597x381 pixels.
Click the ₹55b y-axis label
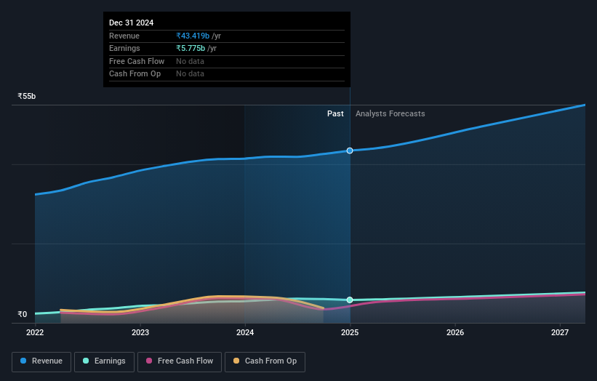coord(27,96)
